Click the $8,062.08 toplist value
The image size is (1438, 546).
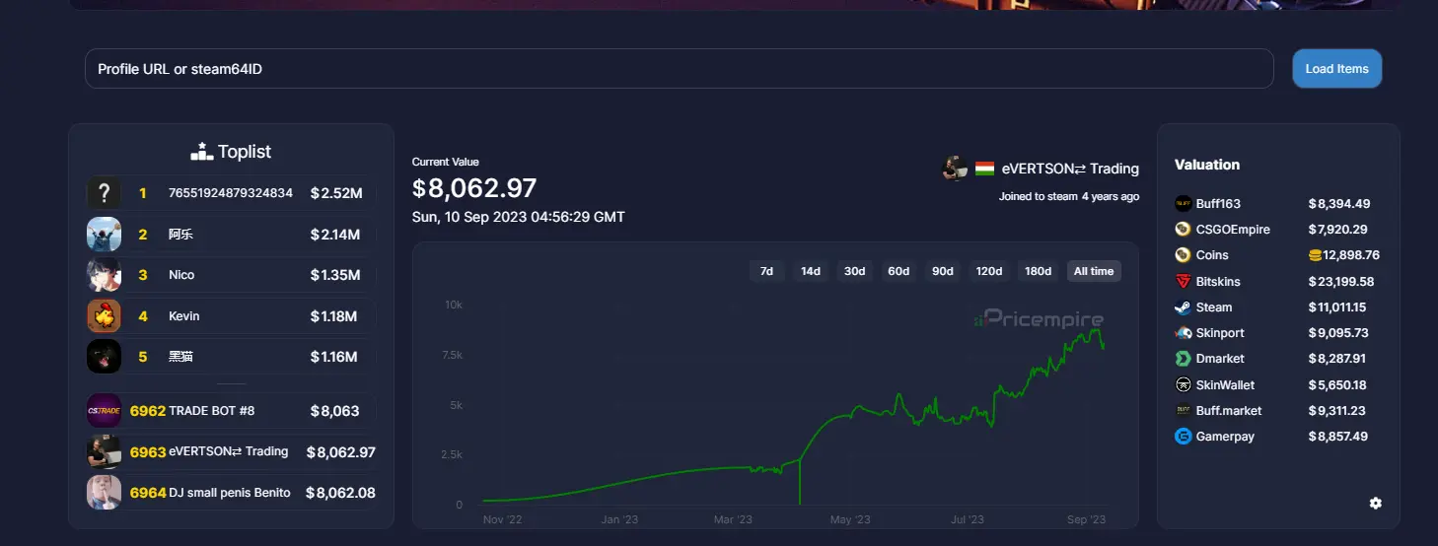tap(340, 493)
